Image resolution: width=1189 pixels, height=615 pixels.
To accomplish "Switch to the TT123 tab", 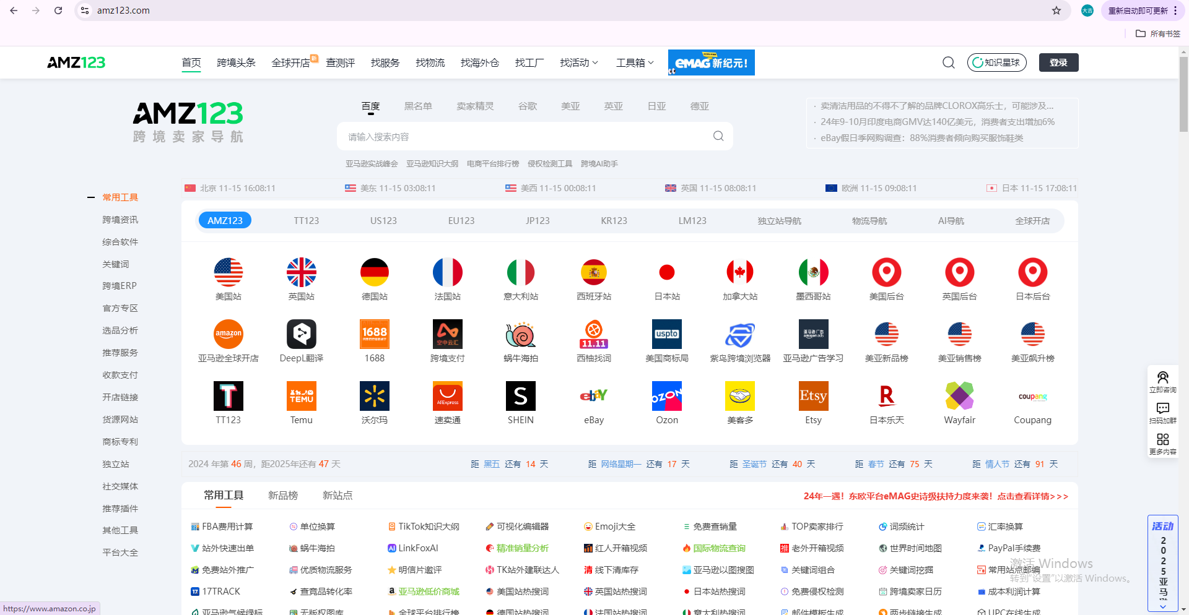I will point(307,220).
